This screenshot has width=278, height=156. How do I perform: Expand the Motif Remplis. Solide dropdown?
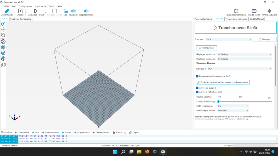coord(247,111)
